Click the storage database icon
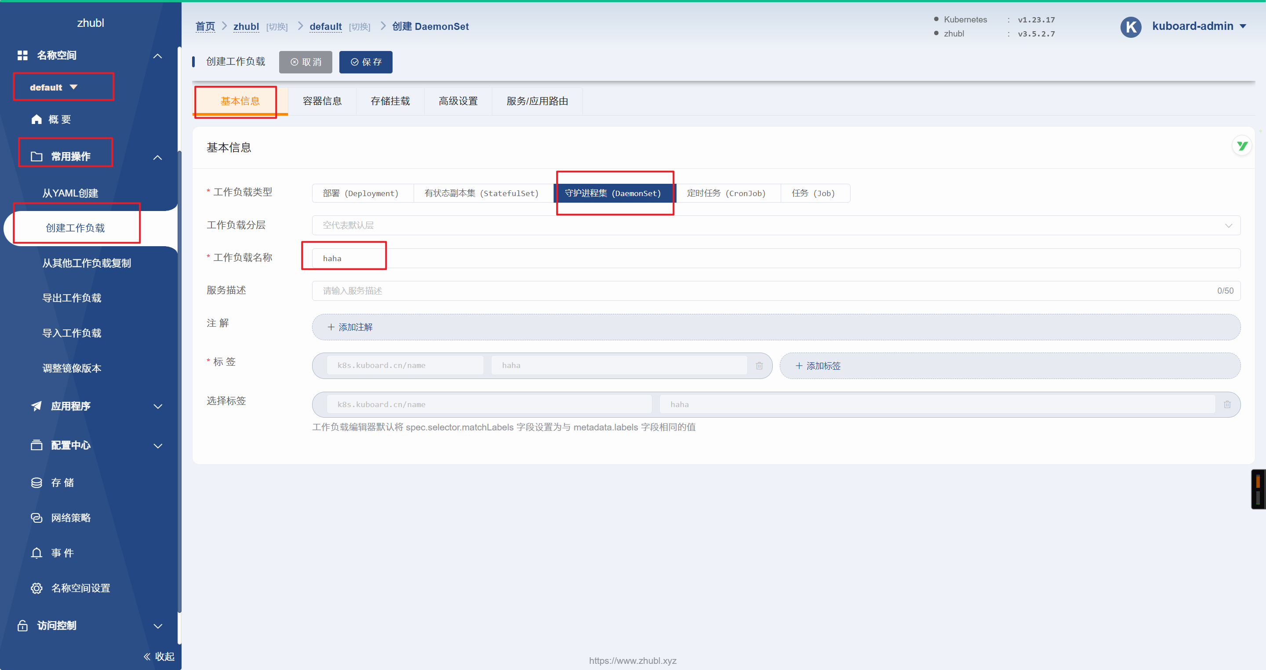 [36, 483]
